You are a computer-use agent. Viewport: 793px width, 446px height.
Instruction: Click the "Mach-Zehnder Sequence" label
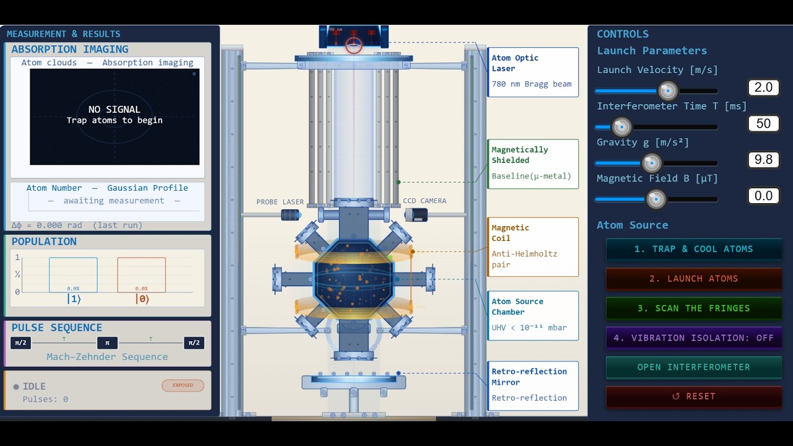[107, 357]
